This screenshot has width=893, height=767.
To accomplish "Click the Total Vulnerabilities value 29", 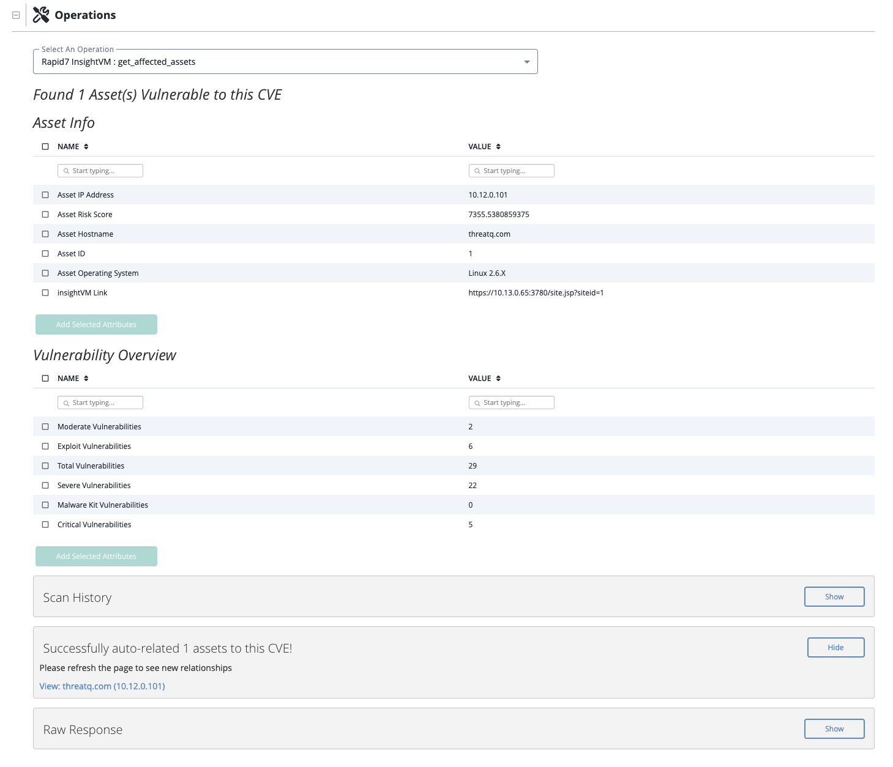I will tap(473, 466).
